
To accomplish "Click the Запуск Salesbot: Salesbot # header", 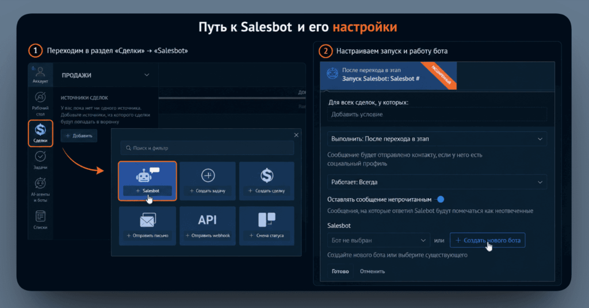I will coord(388,74).
